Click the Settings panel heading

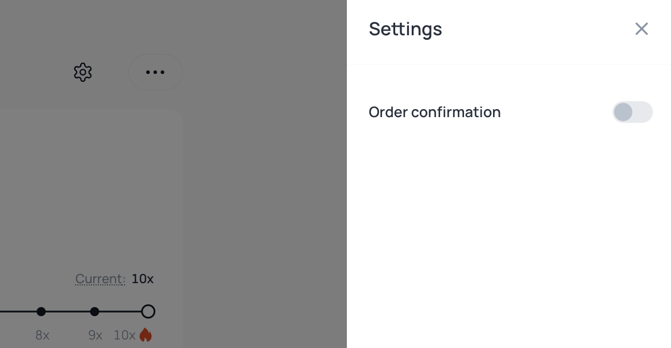pos(405,29)
